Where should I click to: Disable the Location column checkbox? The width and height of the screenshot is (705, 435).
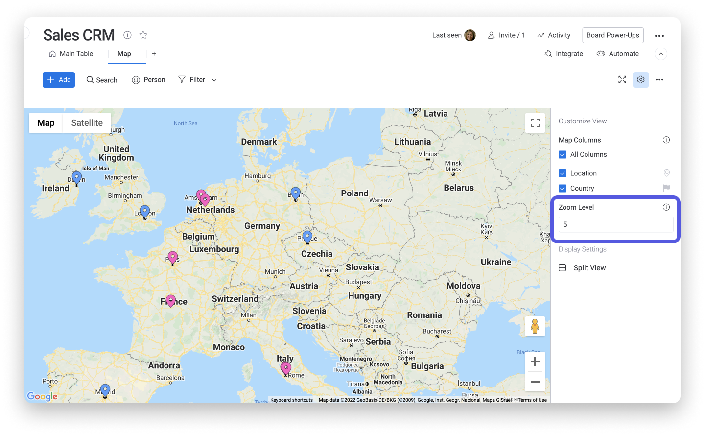tap(562, 173)
